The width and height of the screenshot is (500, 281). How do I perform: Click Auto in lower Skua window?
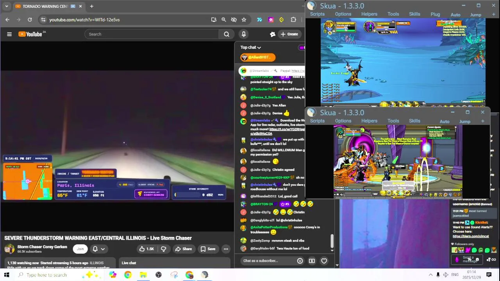coord(445,121)
